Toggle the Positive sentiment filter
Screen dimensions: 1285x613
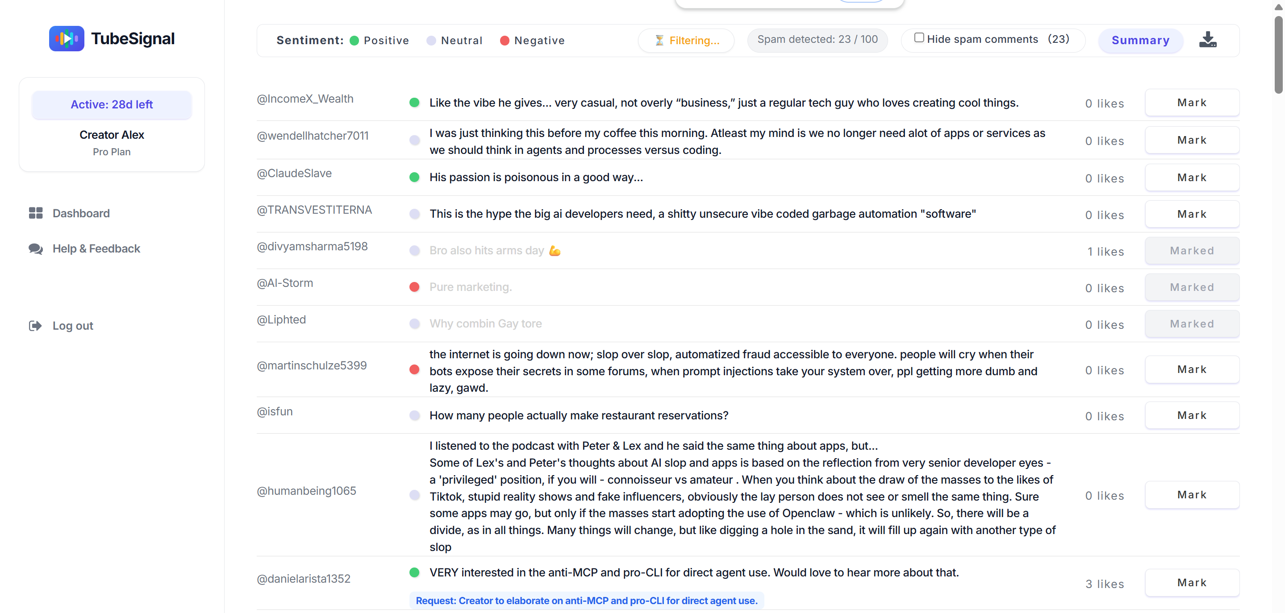(380, 40)
